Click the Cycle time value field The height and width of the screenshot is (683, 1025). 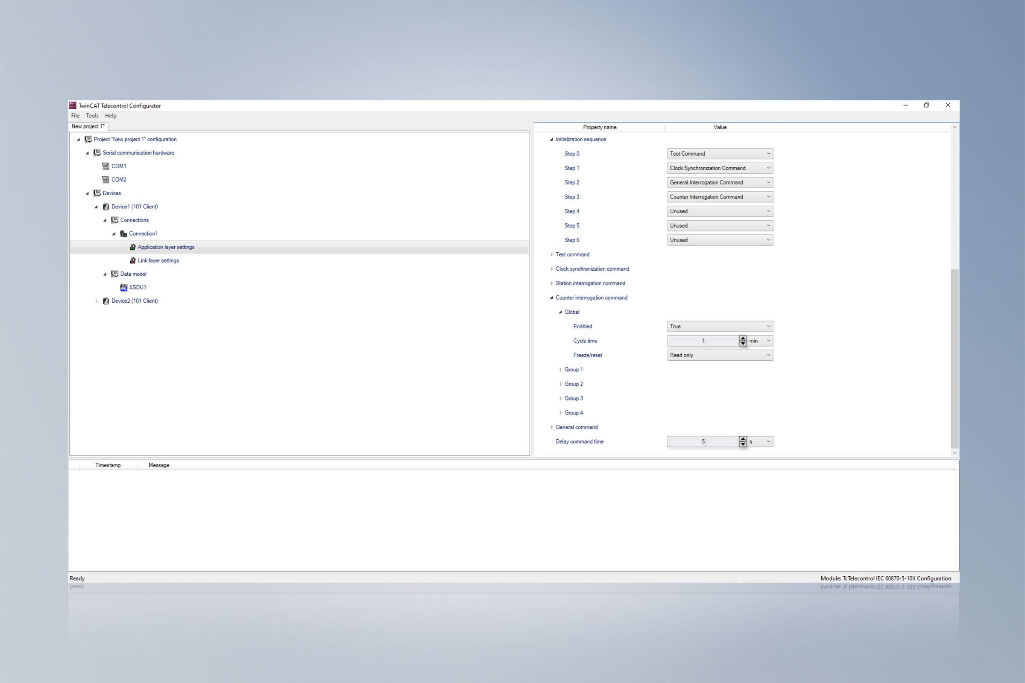click(703, 341)
